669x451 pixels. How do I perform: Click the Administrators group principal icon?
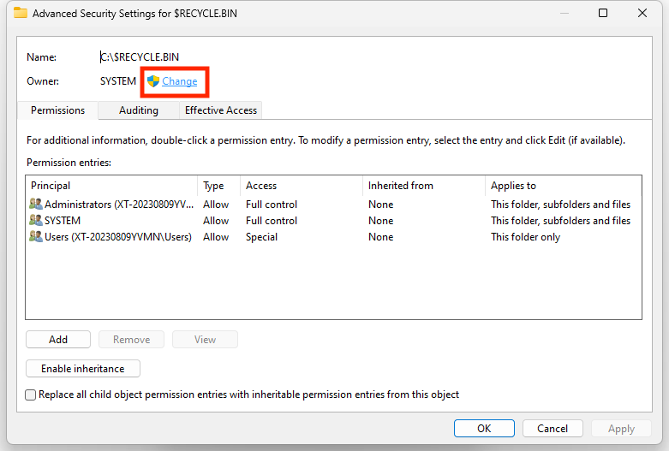[36, 205]
